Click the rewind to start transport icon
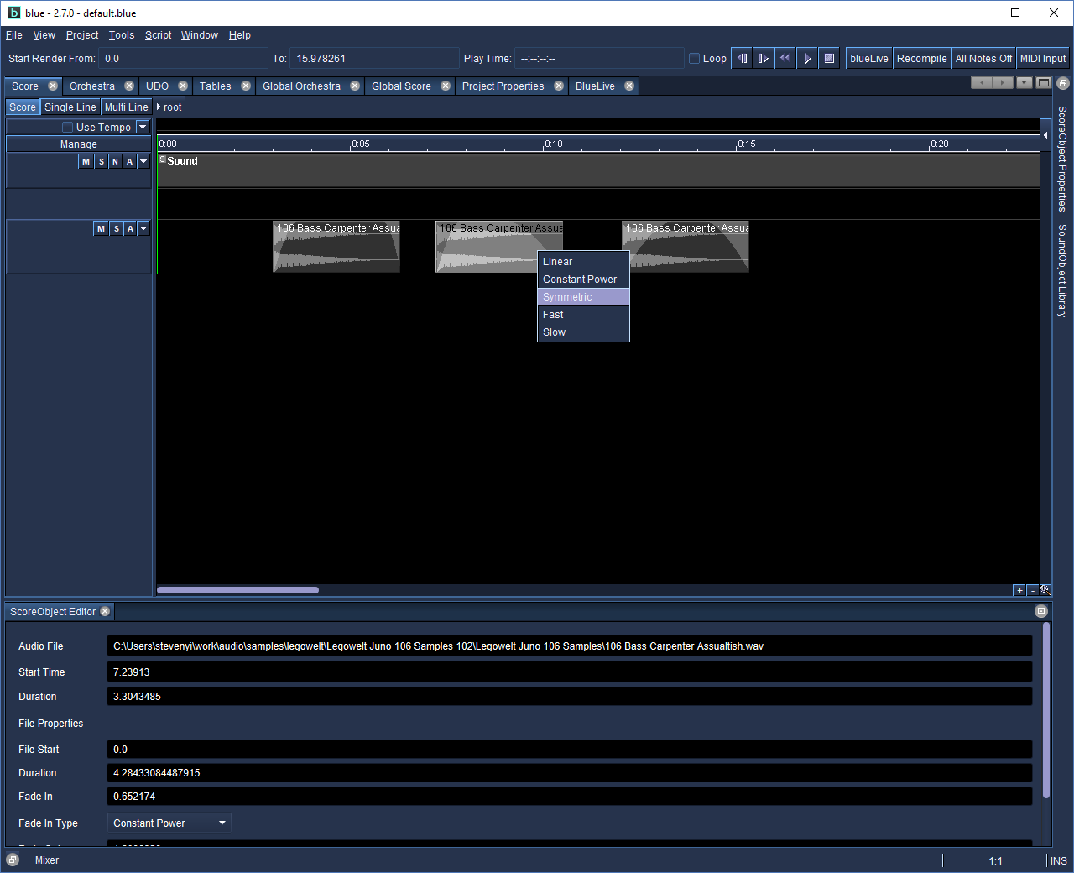The width and height of the screenshot is (1074, 873). pos(785,59)
